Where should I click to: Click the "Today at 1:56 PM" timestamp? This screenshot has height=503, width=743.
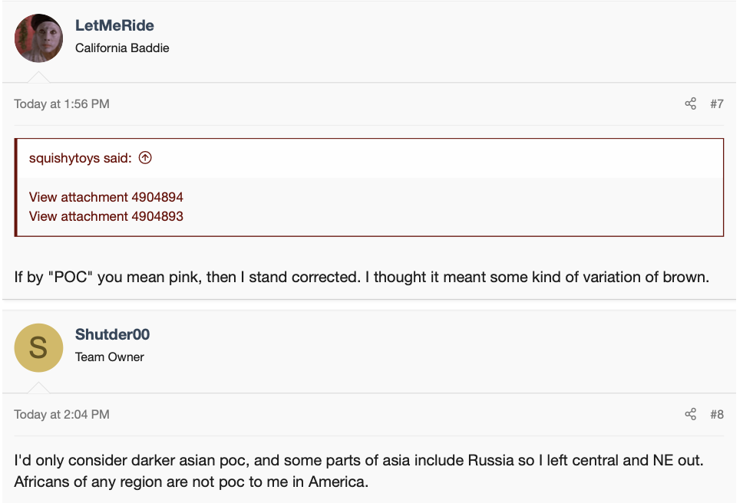pyautogui.click(x=61, y=104)
